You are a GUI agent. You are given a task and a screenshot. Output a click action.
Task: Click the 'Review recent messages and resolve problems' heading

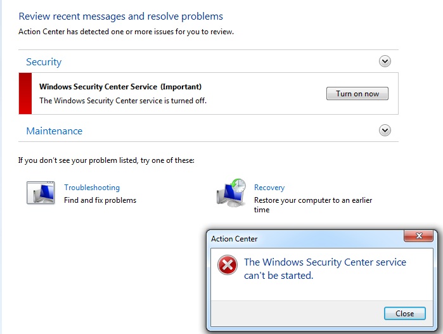click(x=120, y=16)
